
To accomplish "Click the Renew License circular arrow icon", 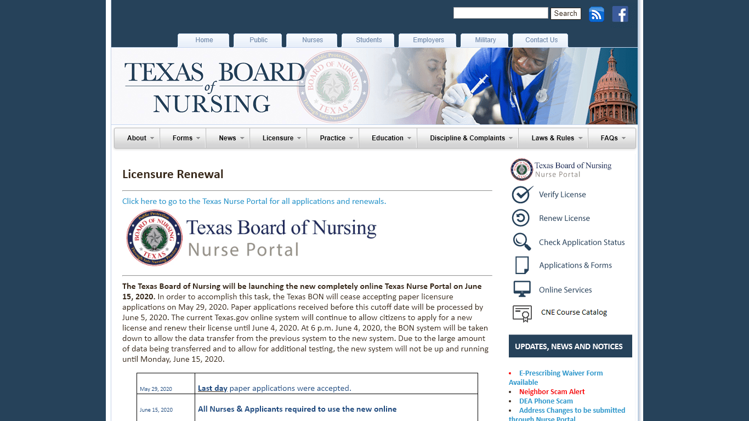I will (x=521, y=218).
